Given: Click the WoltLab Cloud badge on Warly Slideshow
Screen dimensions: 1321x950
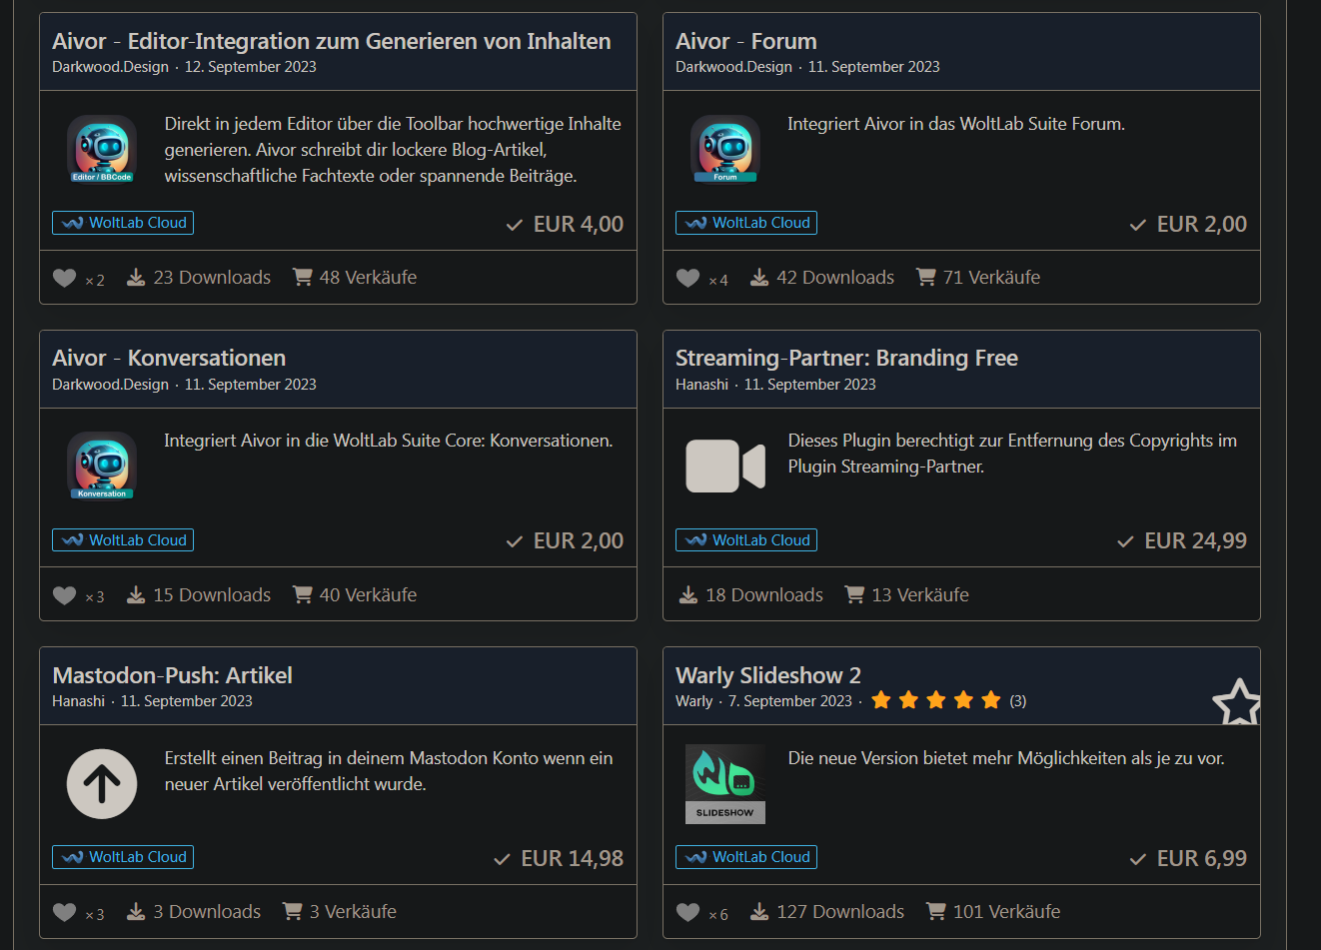Looking at the screenshot, I should click(746, 857).
